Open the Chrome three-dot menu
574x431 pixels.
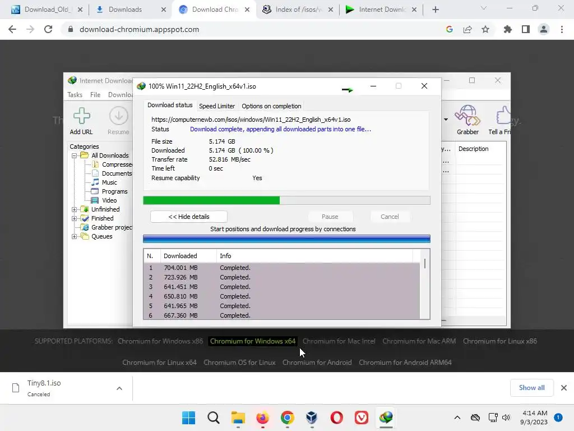tap(562, 29)
